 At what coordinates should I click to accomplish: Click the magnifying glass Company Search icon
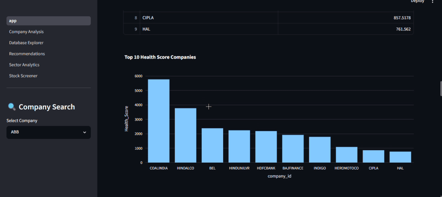[x=12, y=107]
